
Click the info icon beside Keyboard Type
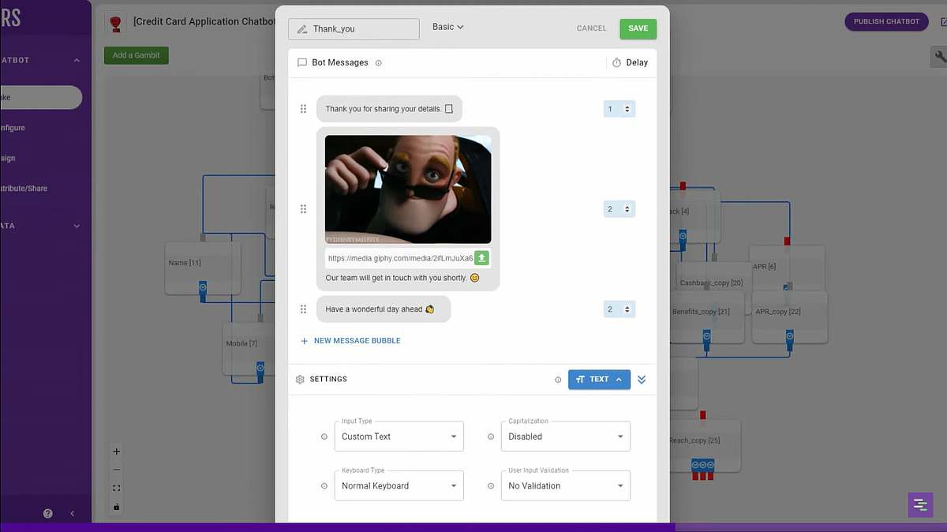tap(324, 486)
